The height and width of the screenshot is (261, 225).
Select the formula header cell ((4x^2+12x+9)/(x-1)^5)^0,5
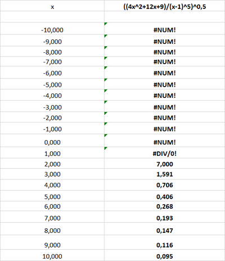click(x=165, y=6)
